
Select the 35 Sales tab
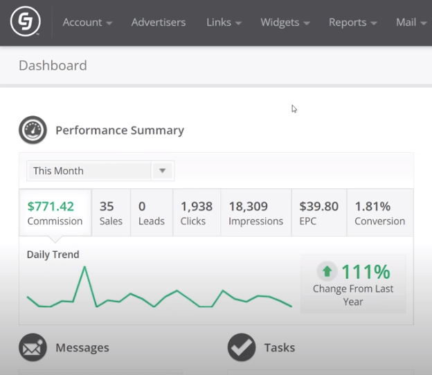tap(111, 212)
